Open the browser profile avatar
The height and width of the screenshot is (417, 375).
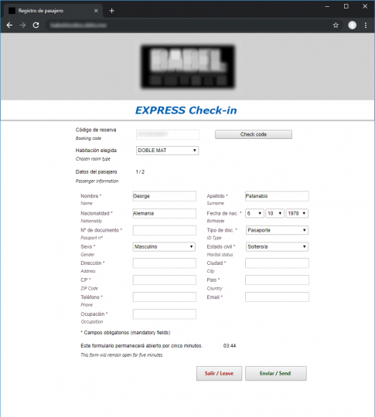[x=352, y=25]
